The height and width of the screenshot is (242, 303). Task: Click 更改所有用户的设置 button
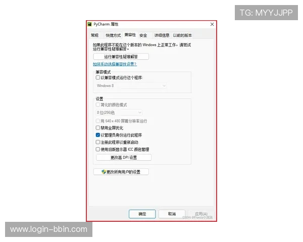[121, 172]
